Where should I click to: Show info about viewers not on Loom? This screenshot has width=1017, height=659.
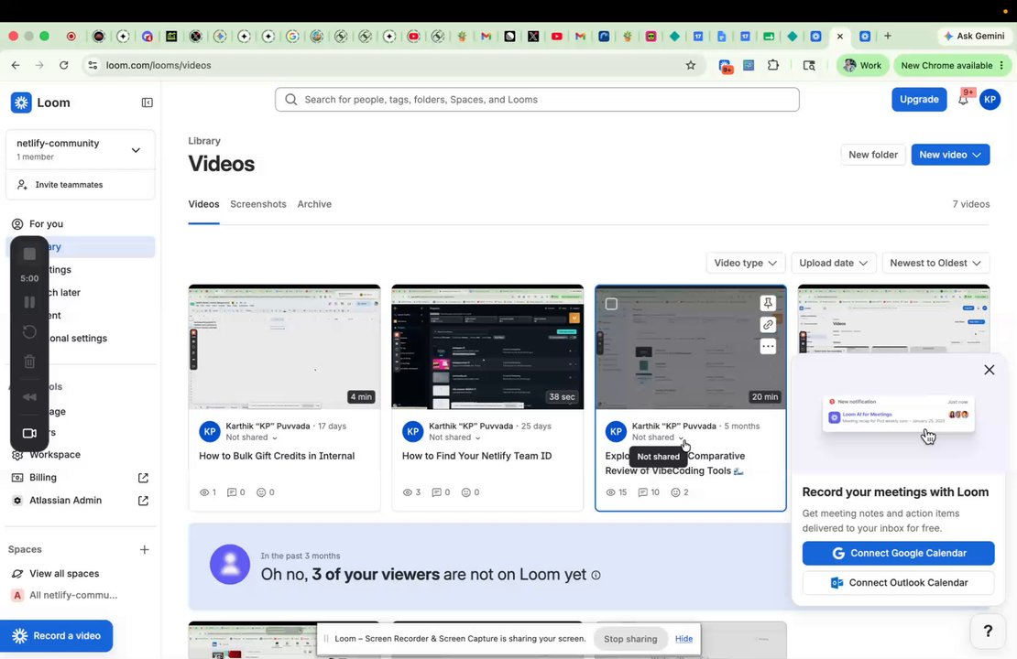pos(596,575)
